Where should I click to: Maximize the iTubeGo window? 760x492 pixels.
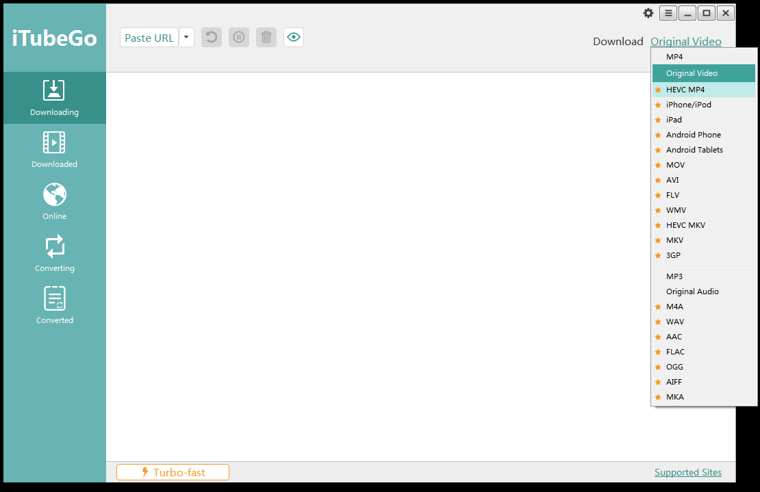[x=706, y=13]
